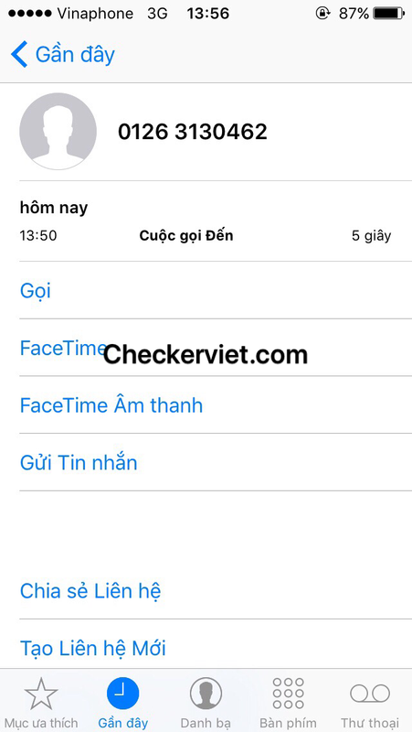Tap the phone number 0126 3130462
412x732 pixels.
tap(193, 132)
